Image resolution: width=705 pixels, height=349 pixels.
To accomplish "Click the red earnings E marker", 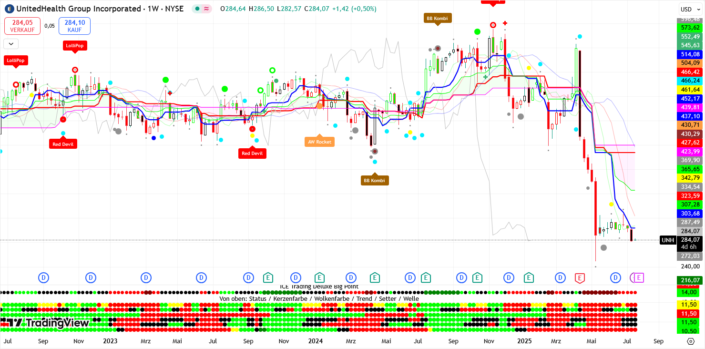I will 580,277.
